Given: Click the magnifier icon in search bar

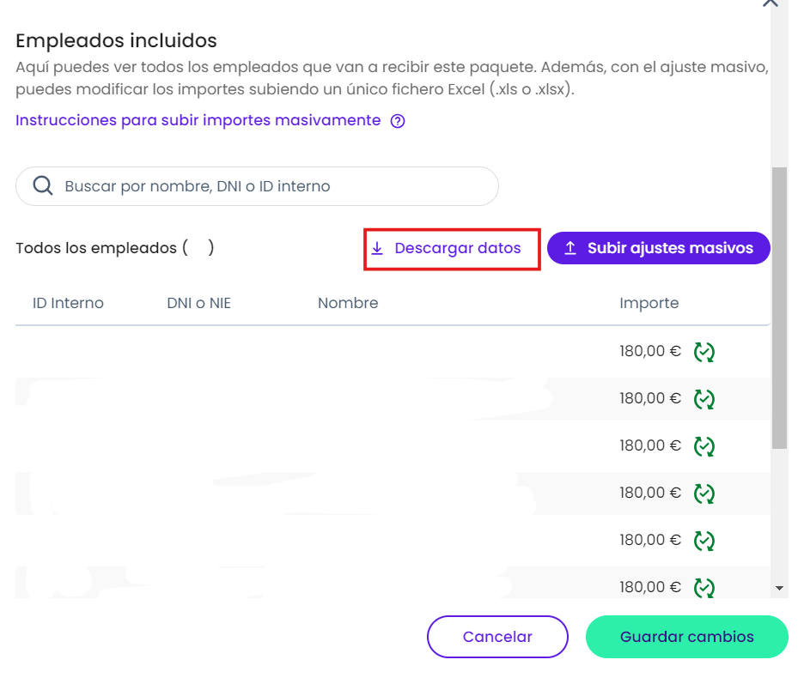Looking at the screenshot, I should click(x=42, y=186).
